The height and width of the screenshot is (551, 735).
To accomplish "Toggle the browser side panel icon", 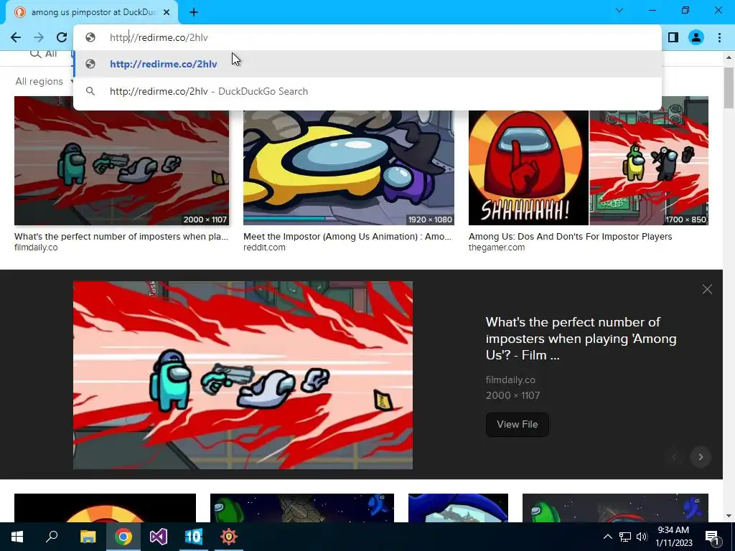I will pos(673,37).
